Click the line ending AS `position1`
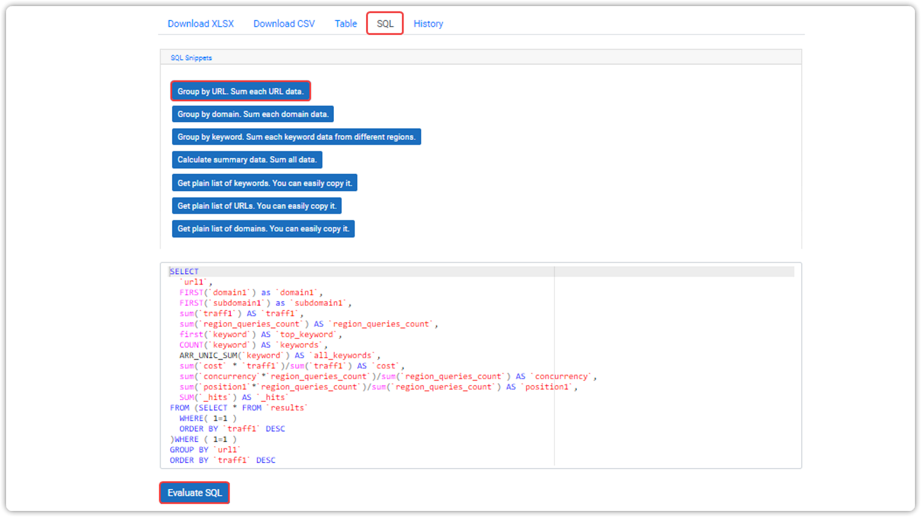This screenshot has height=517, width=921. click(x=378, y=387)
